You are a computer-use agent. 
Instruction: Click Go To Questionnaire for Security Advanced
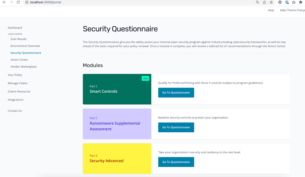tap(176, 162)
